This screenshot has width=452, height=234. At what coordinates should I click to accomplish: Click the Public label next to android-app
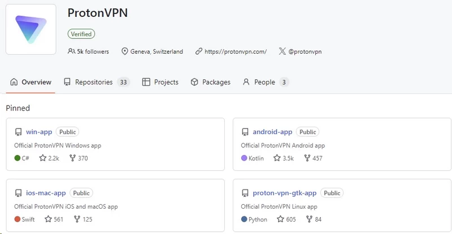click(307, 132)
